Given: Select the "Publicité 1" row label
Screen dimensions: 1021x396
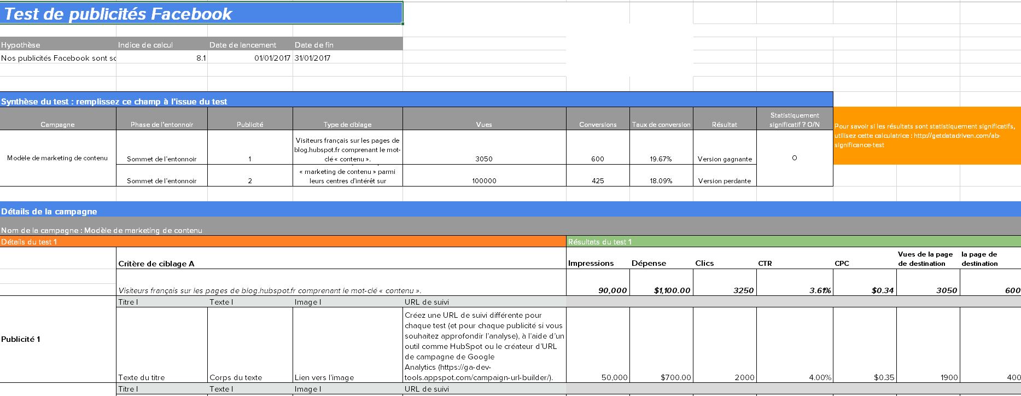Looking at the screenshot, I should 58,339.
